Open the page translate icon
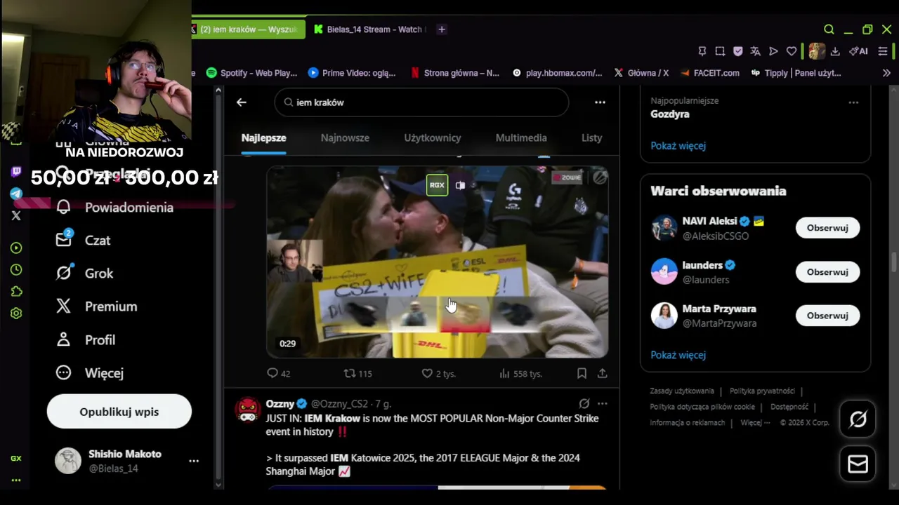The height and width of the screenshot is (505, 899). [755, 51]
